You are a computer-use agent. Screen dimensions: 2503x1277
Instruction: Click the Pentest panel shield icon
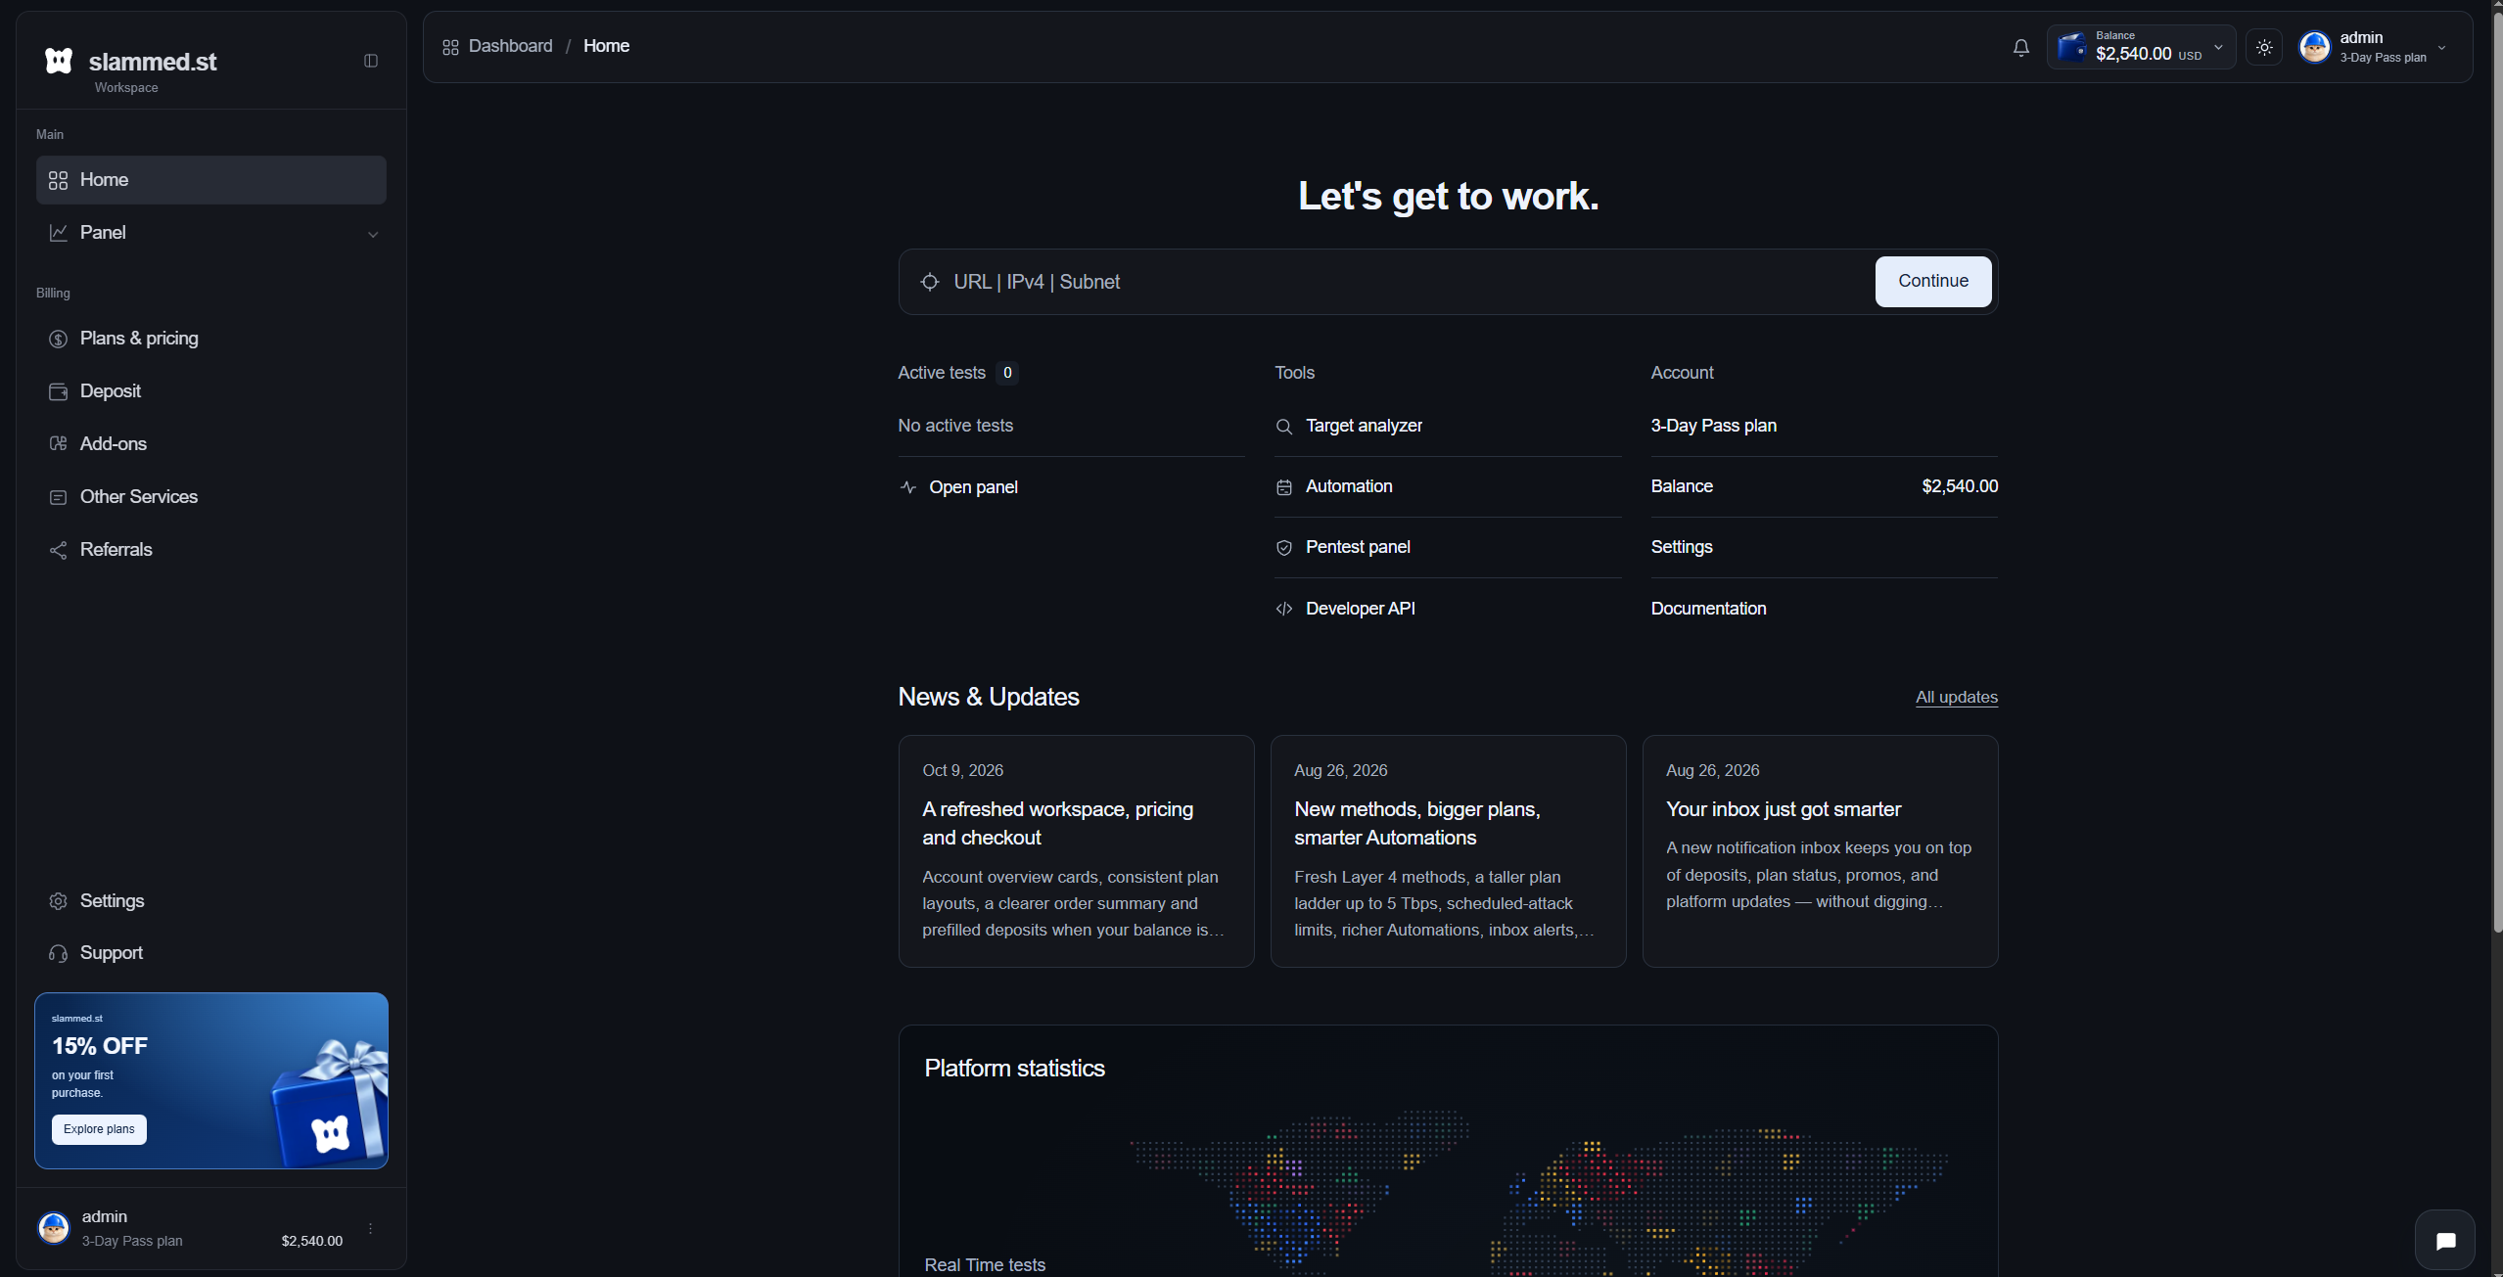[x=1284, y=548]
